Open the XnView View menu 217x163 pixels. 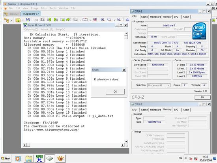26,8
